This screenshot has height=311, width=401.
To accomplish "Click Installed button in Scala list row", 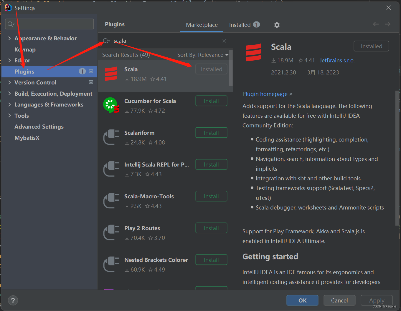I will click(x=211, y=69).
